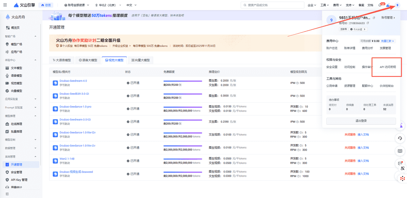The width and height of the screenshot is (407, 198).
Task: Open the 概览页 overview page
Action: (16, 28)
